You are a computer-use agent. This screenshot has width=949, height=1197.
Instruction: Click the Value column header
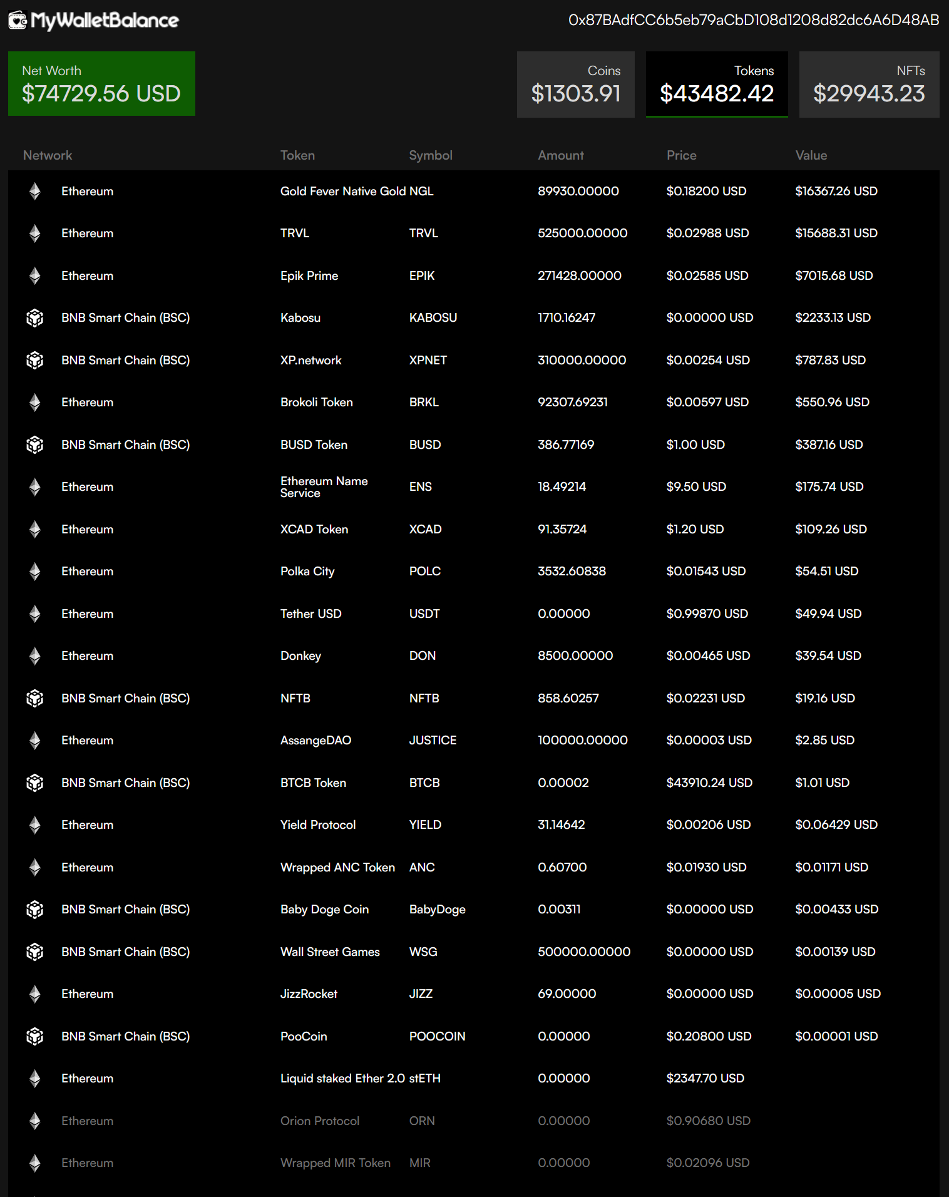coord(811,155)
